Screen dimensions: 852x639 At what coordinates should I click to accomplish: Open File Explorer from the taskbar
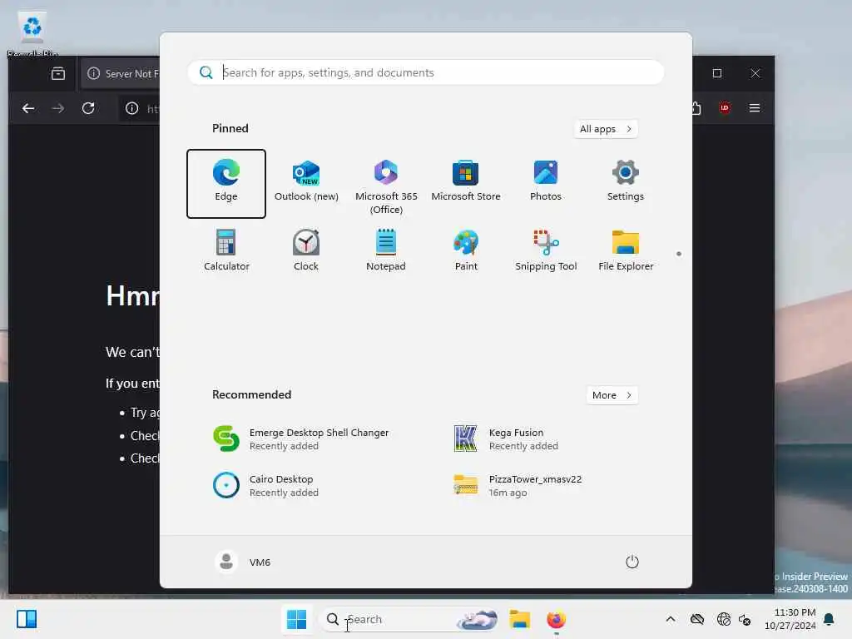(x=519, y=619)
